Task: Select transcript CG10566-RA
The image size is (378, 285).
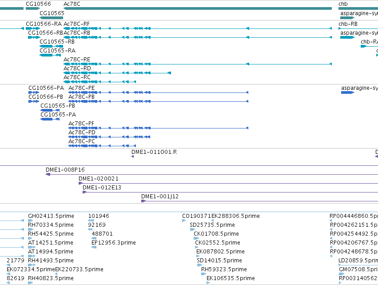Action: pyautogui.click(x=33, y=28)
